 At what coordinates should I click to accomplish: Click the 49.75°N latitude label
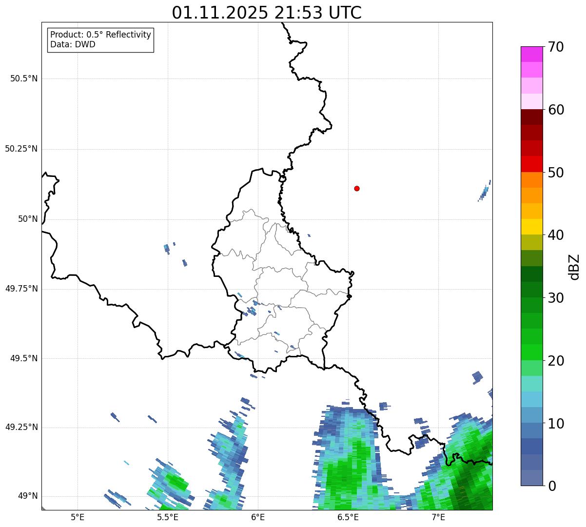tap(21, 289)
